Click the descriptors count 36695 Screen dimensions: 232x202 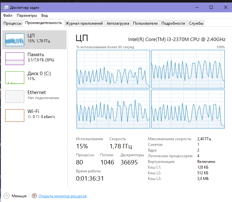[129, 162]
